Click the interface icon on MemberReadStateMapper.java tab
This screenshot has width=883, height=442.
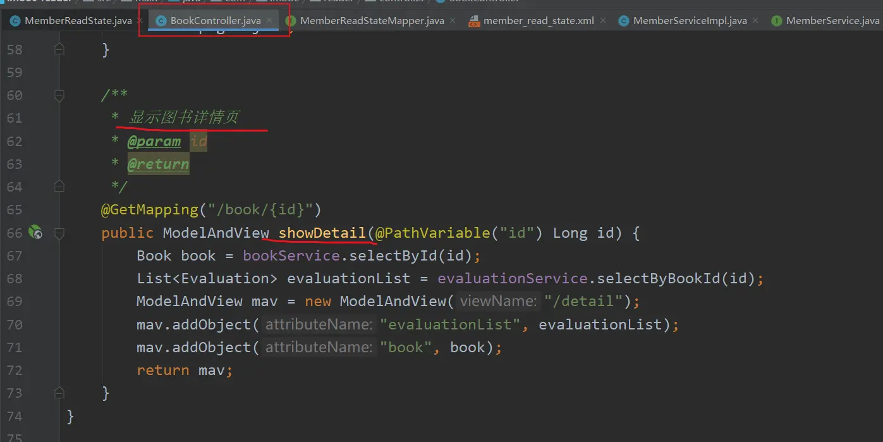(x=291, y=21)
